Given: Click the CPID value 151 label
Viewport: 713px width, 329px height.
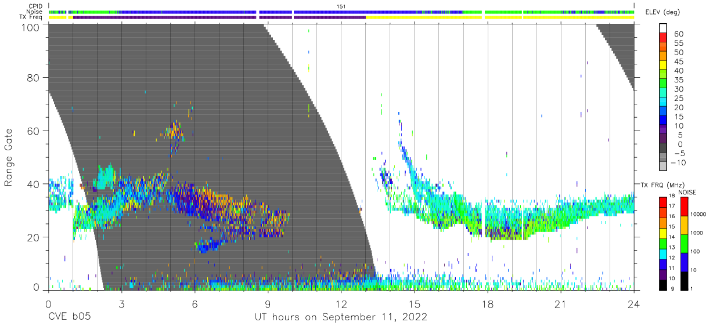Looking at the screenshot, I should pyautogui.click(x=341, y=6).
